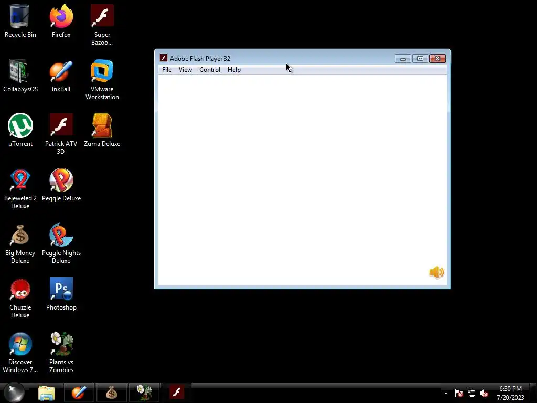Click the Flash Player taskbar button

tap(176, 393)
